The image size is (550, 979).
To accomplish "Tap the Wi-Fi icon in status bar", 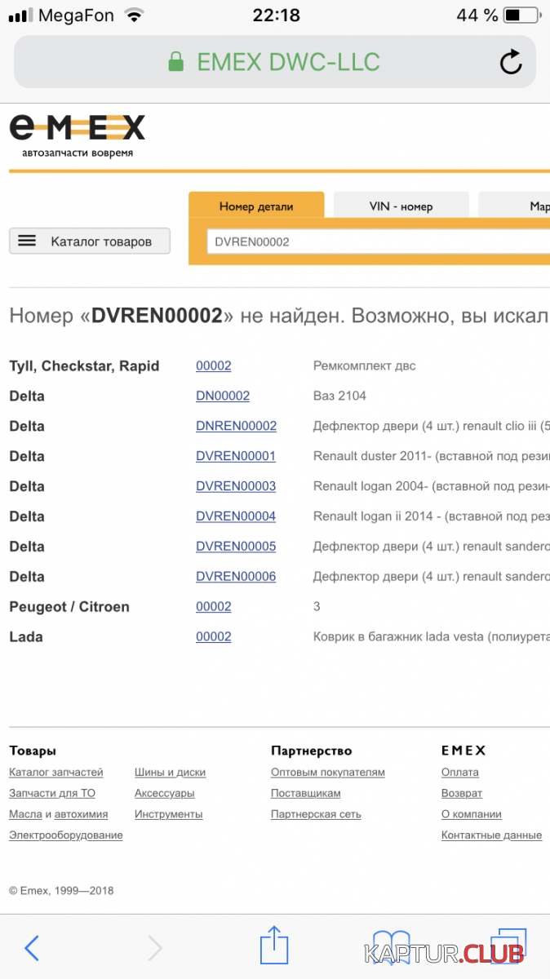I will pyautogui.click(x=134, y=15).
